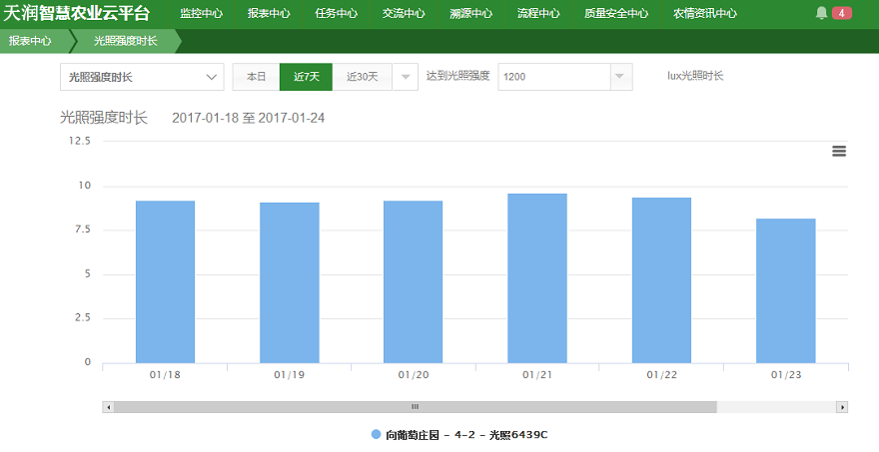This screenshot has width=879, height=452.
Task: Select the 近7天 time range
Action: click(307, 77)
